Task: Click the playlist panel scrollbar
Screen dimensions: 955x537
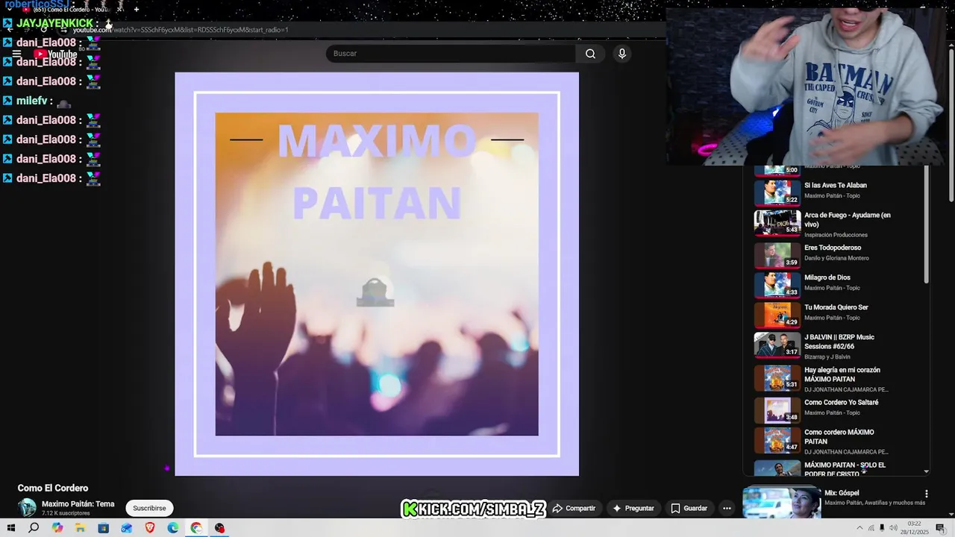Action: pyautogui.click(x=926, y=224)
